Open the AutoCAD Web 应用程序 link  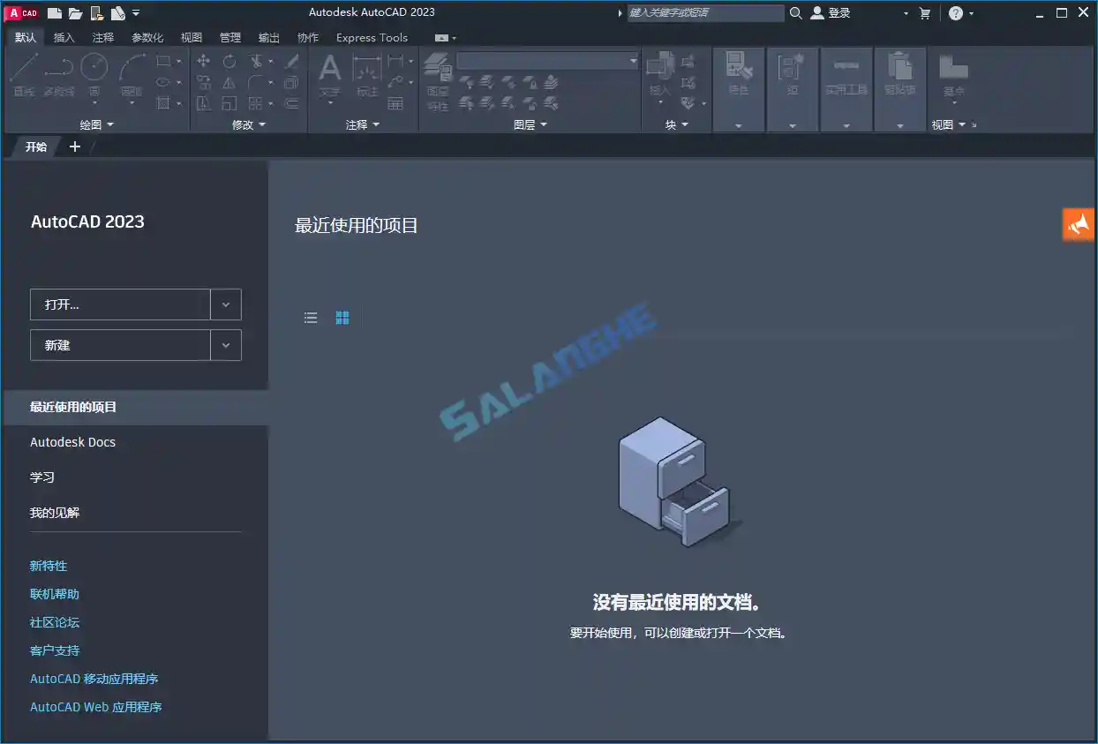coord(95,706)
